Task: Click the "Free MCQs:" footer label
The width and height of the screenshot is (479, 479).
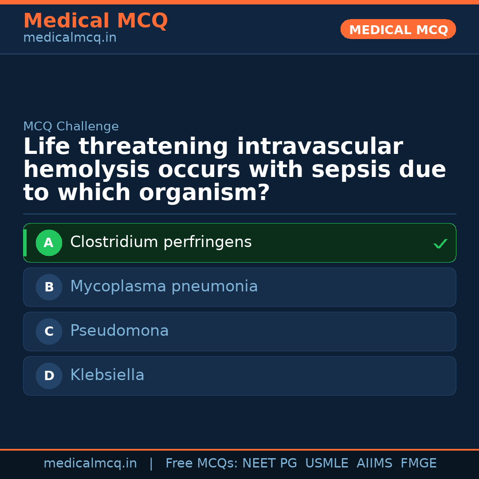Action: 202,463
